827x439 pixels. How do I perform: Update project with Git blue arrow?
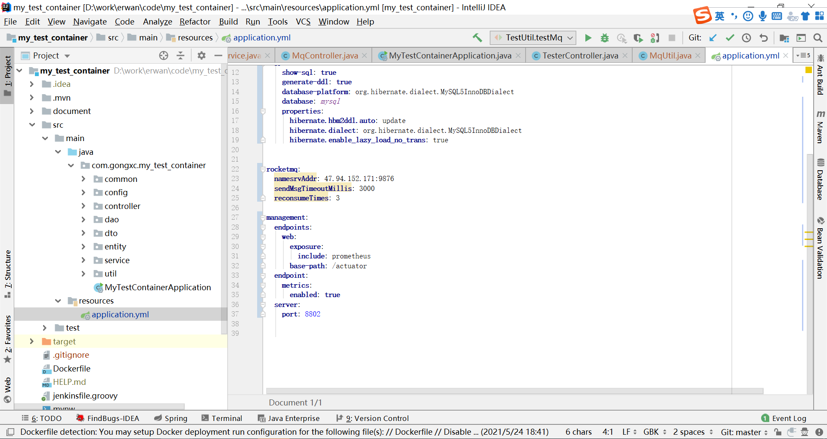(x=713, y=38)
